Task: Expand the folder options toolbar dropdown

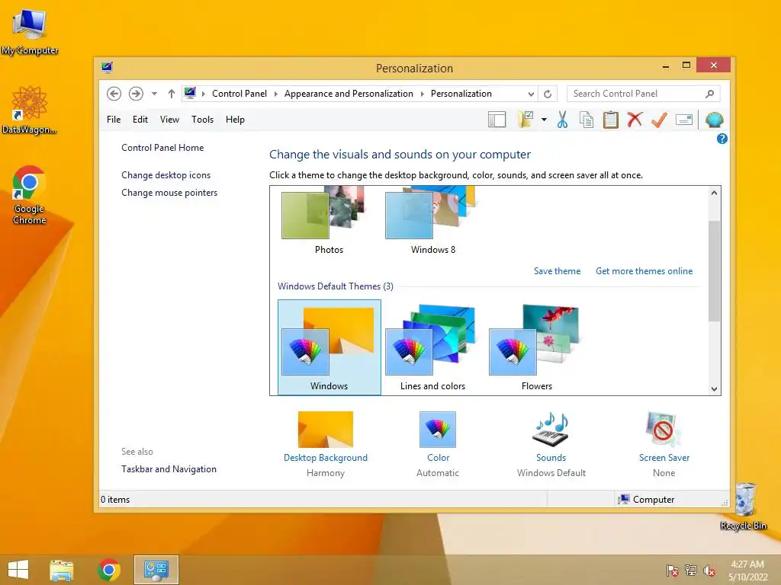Action: tap(544, 120)
